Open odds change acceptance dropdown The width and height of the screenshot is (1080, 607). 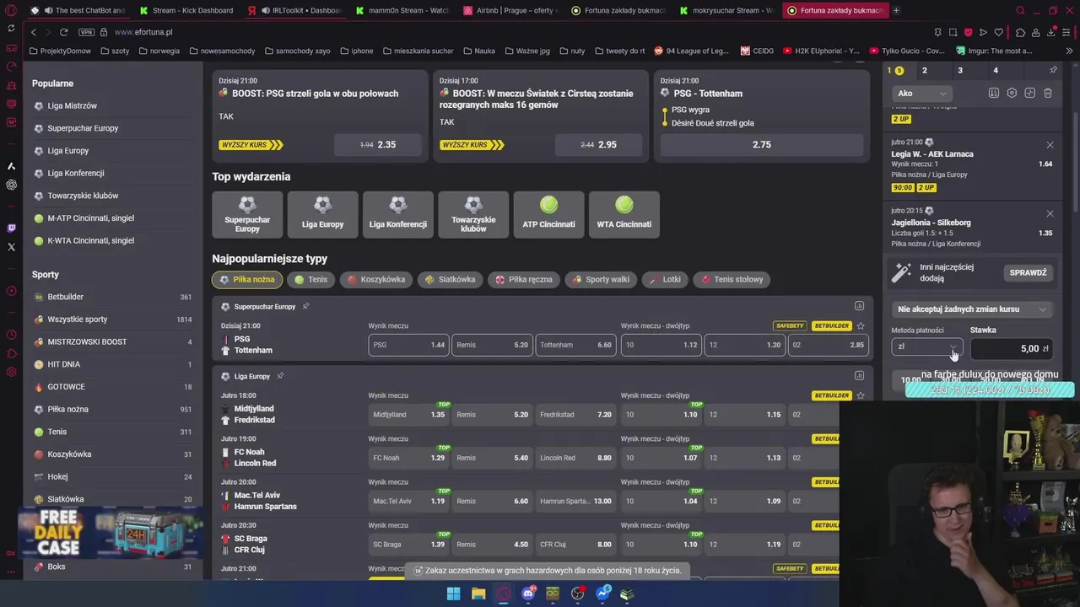(x=972, y=309)
